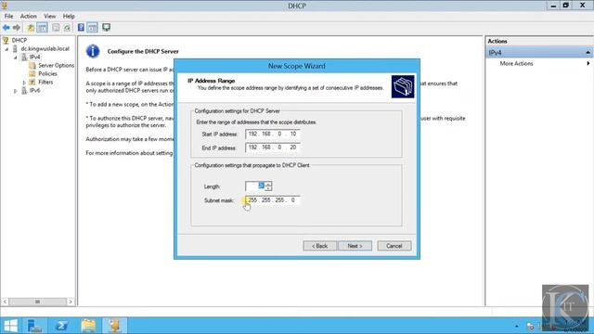This screenshot has height=334, width=594.
Task: Open File Explorer from the taskbar
Action: (x=88, y=326)
